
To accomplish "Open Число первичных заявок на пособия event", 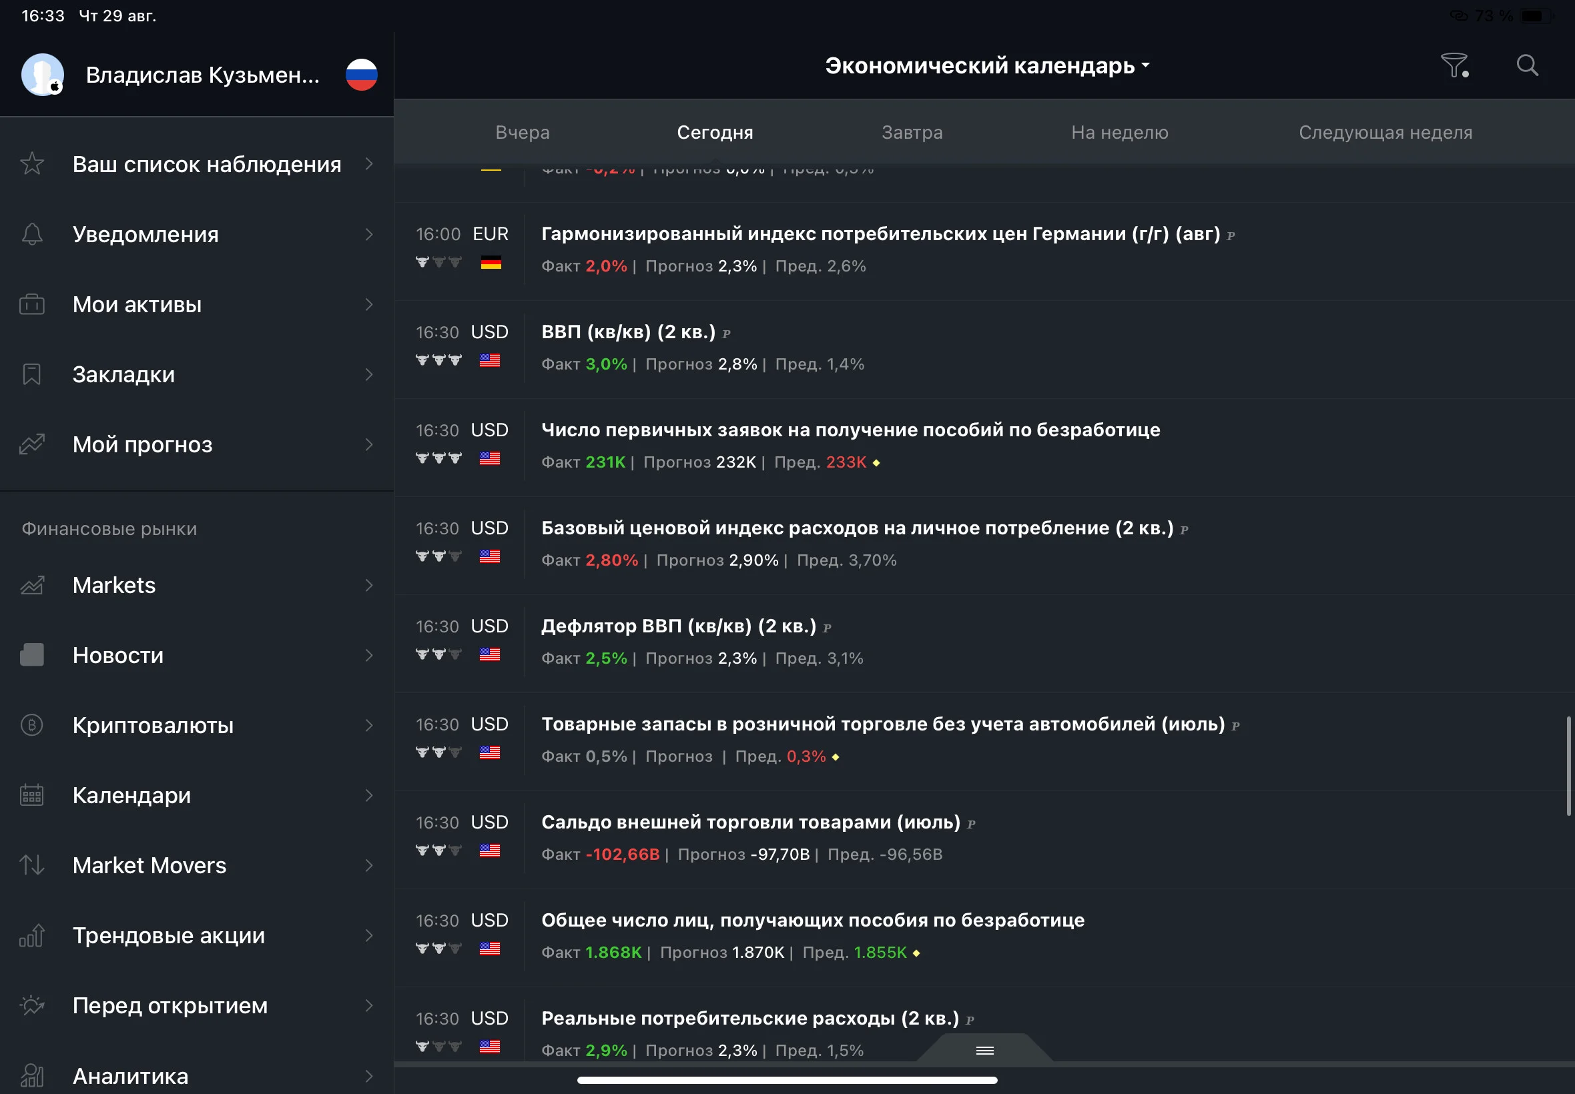I will coord(984,446).
